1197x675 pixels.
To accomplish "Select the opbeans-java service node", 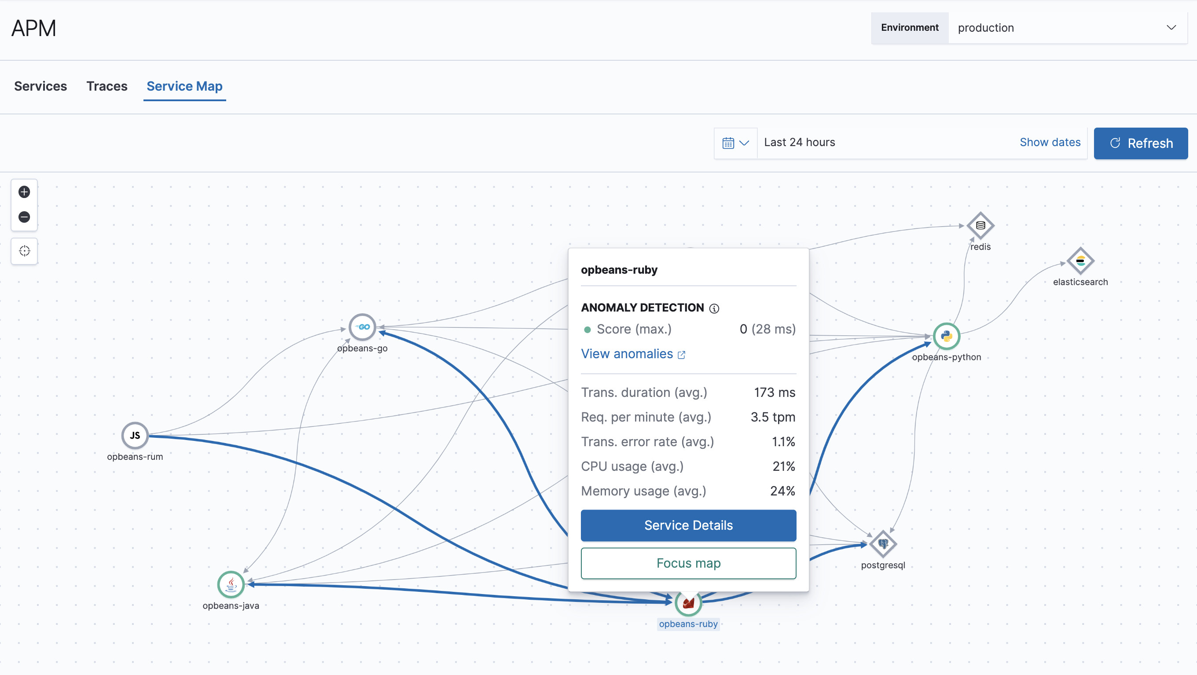I will pos(231,584).
